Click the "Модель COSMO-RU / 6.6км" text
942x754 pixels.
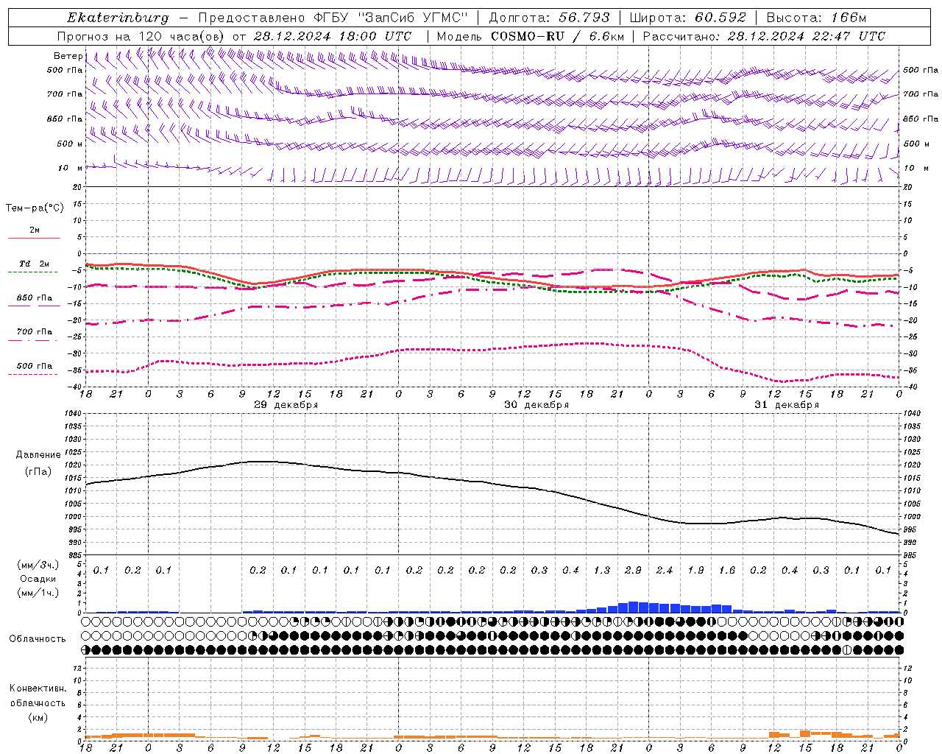coord(530,36)
